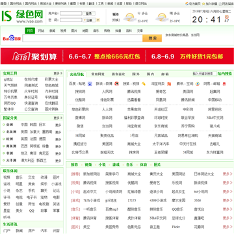Click the orange 搜索 search button
The width and height of the screenshot is (234, 234).
tap(152, 38)
